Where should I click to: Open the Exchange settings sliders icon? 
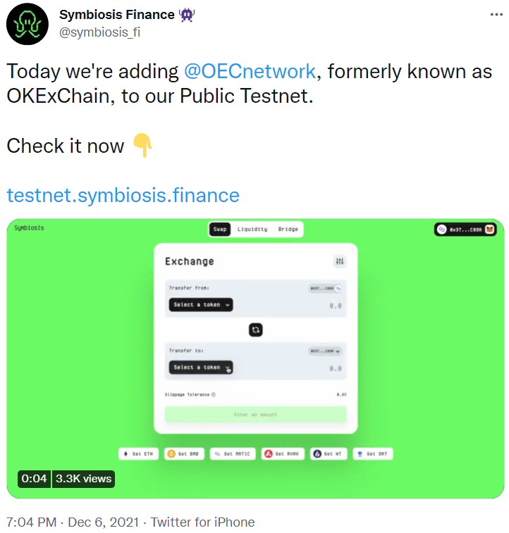click(340, 261)
